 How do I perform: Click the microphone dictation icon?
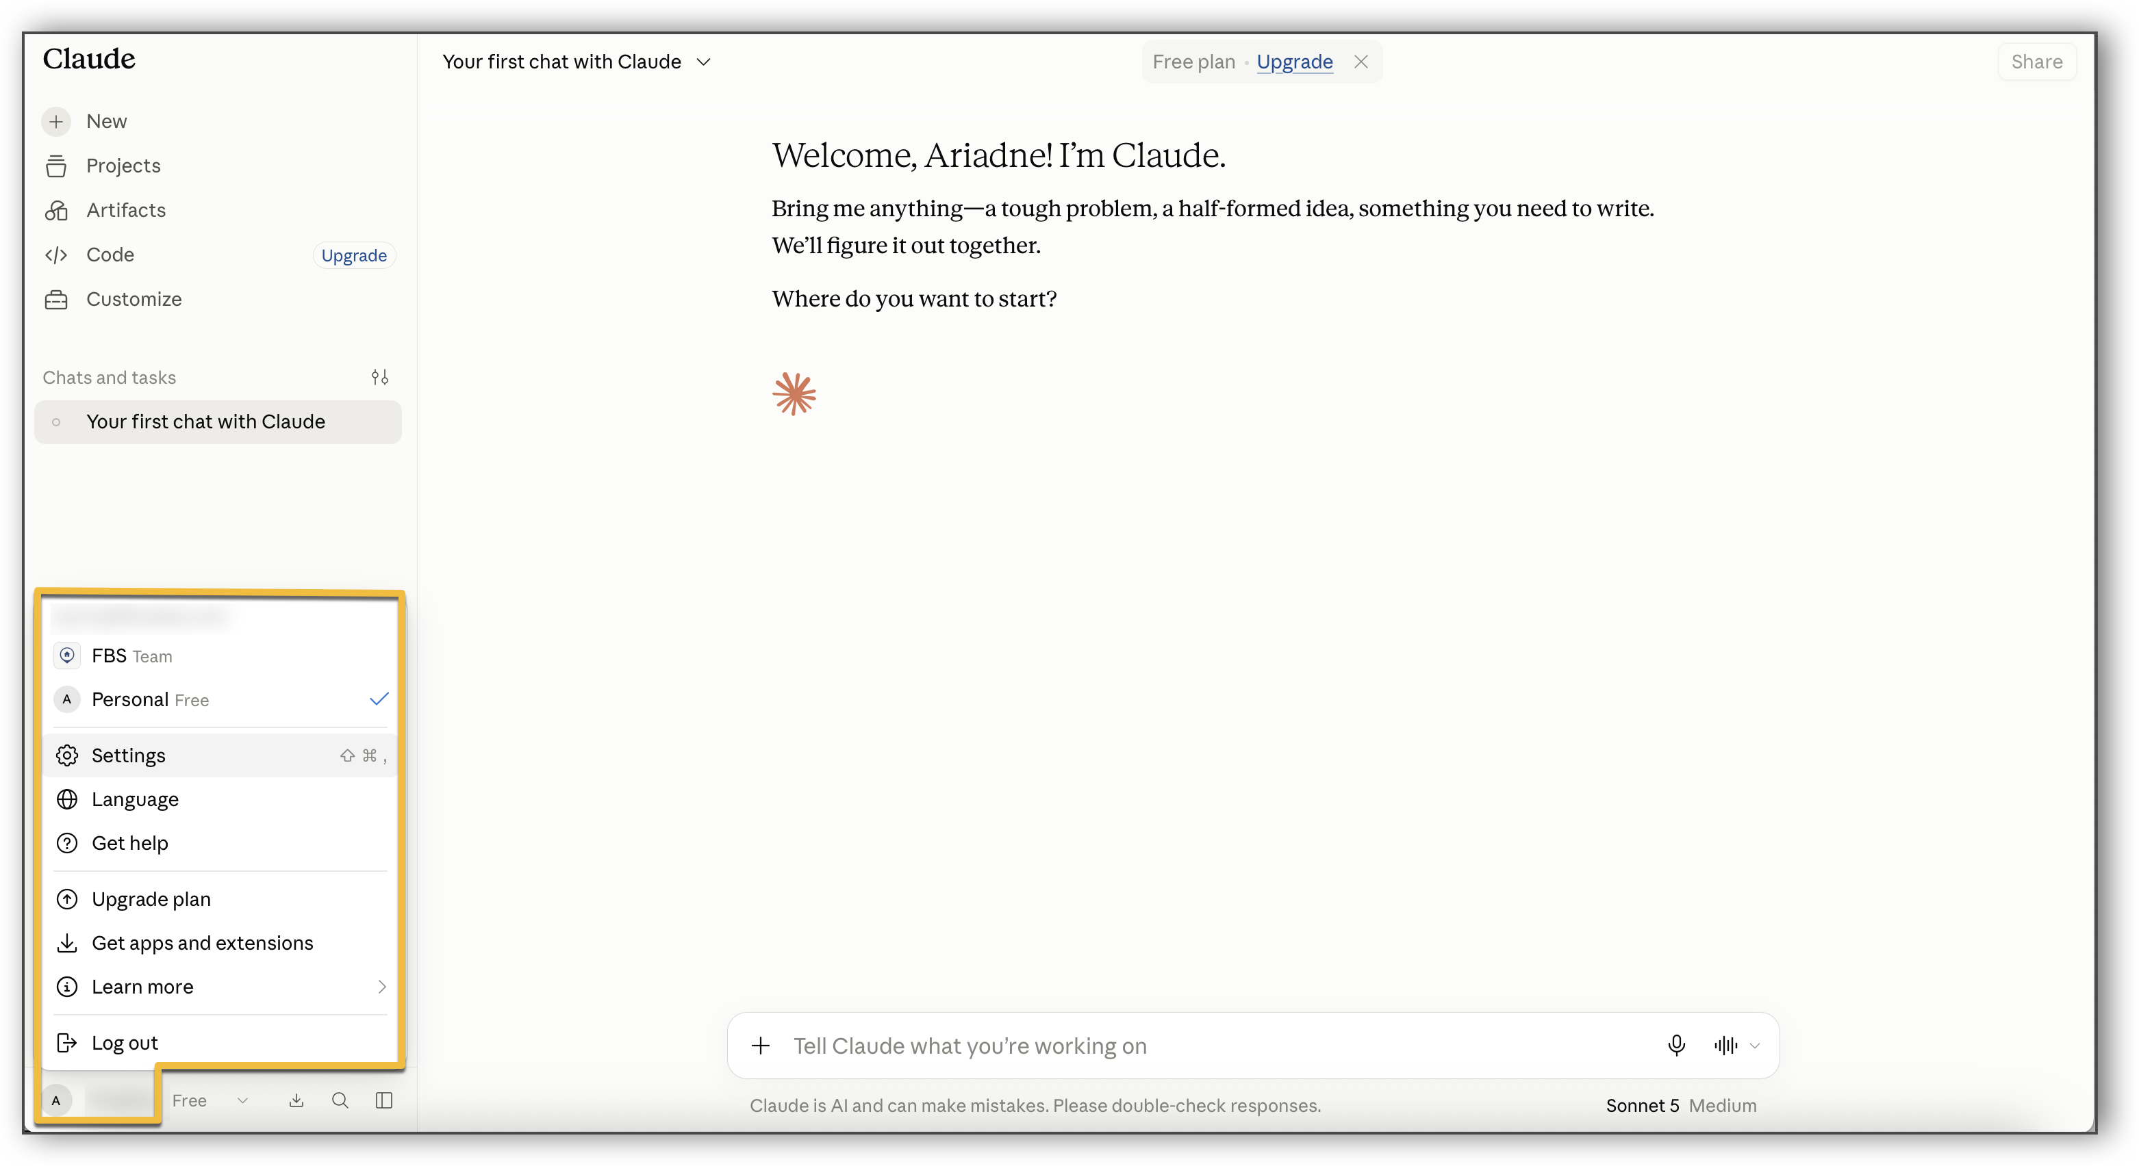pos(1677,1046)
